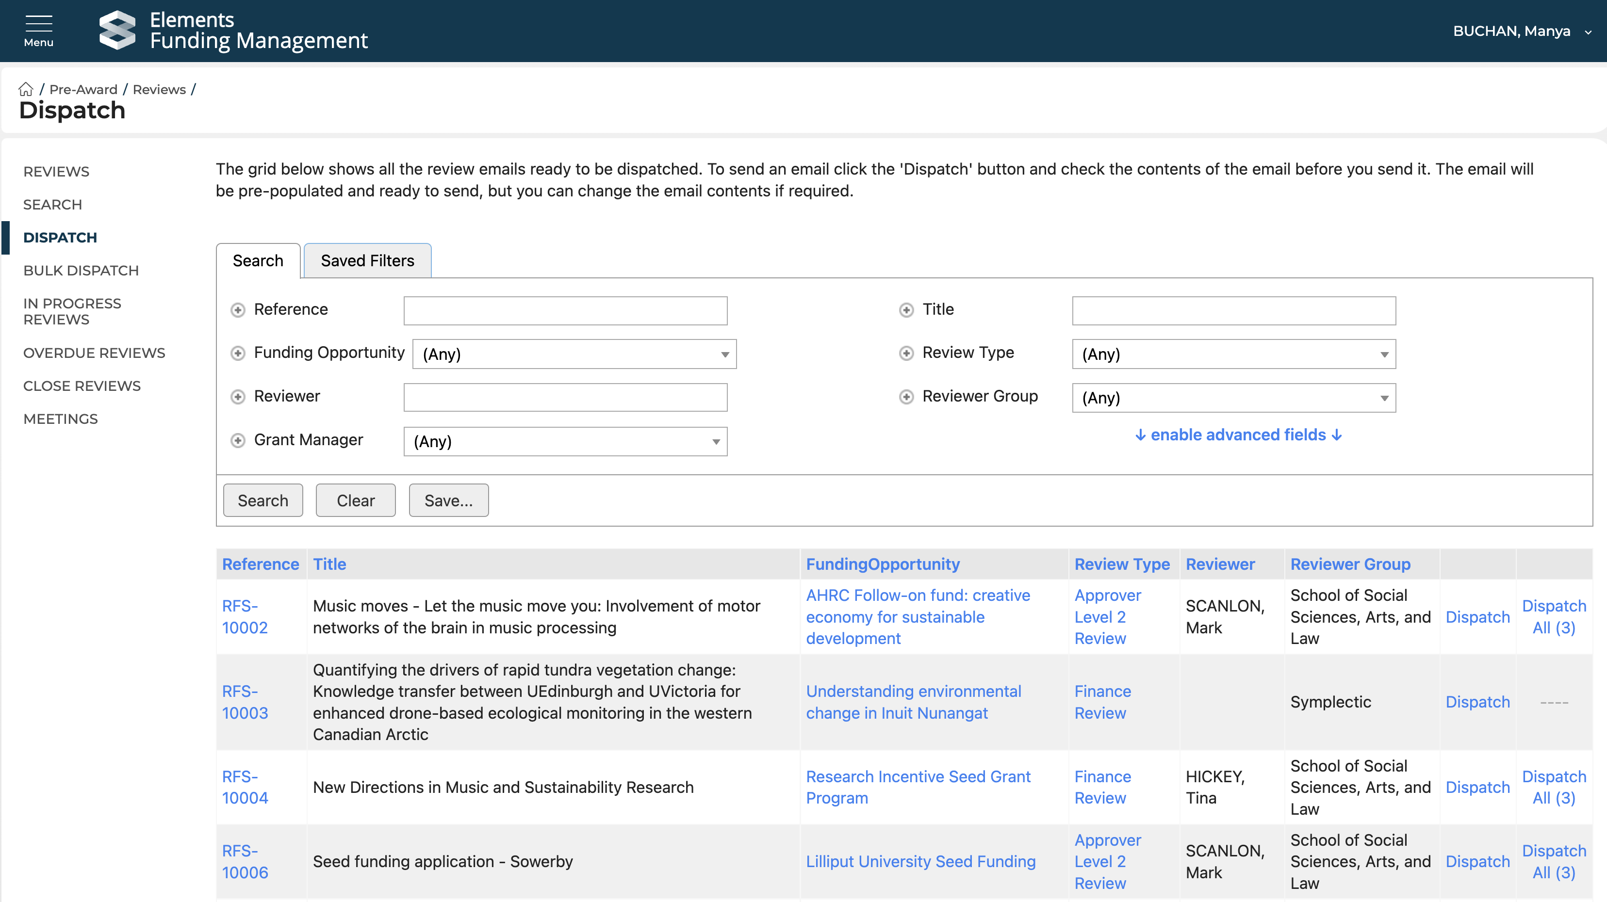Click the Elements logo icon
The image size is (1607, 902).
116,30
